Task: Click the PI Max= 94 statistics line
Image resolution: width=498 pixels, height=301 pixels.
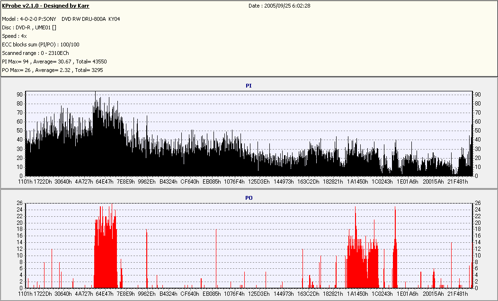Action: (54, 62)
